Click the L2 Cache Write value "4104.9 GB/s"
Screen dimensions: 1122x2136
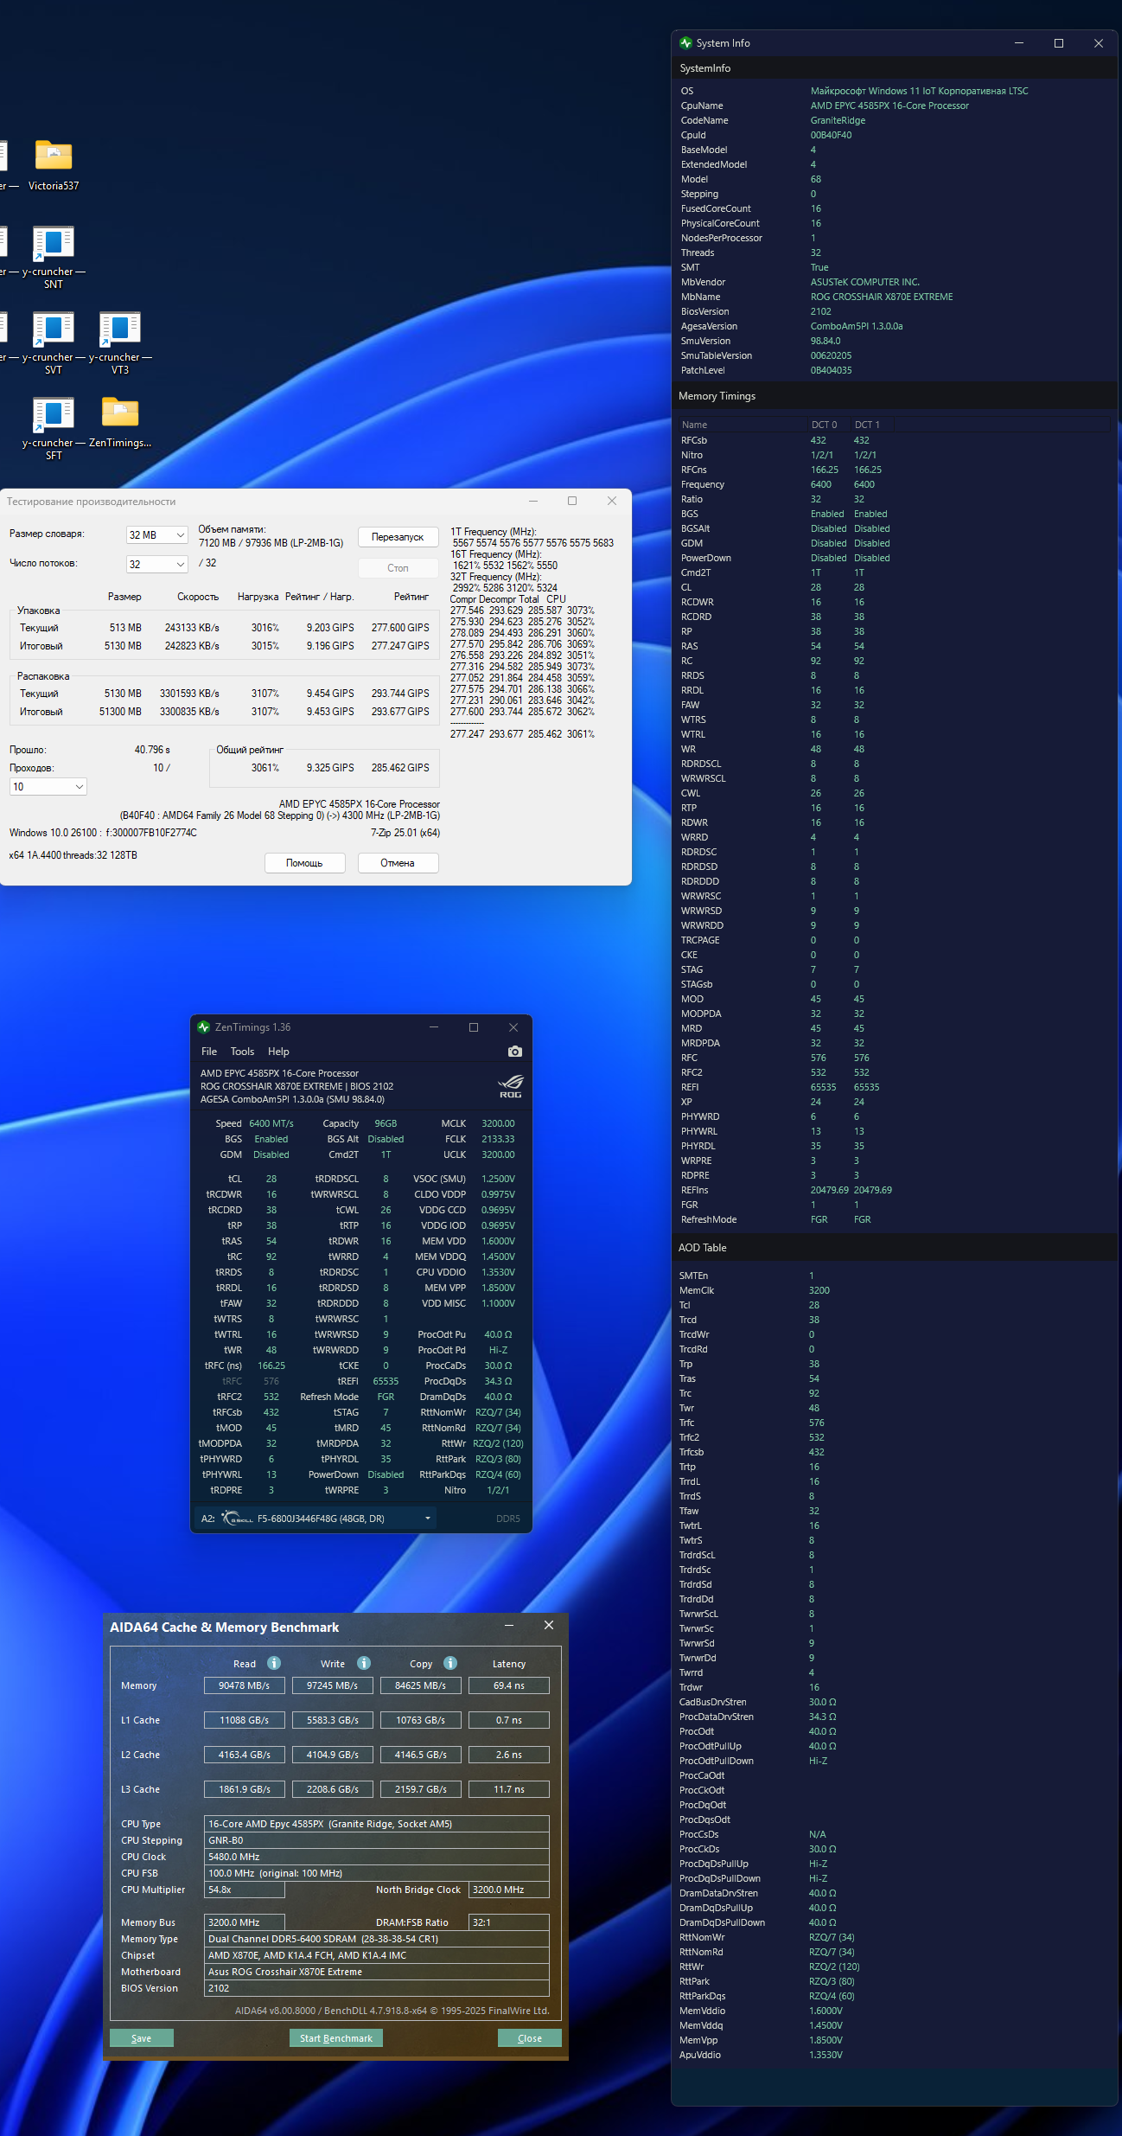tap(333, 1755)
